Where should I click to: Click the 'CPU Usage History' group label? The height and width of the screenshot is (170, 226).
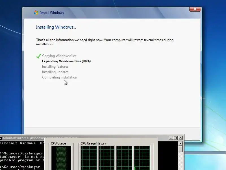pyautogui.click(x=93, y=143)
